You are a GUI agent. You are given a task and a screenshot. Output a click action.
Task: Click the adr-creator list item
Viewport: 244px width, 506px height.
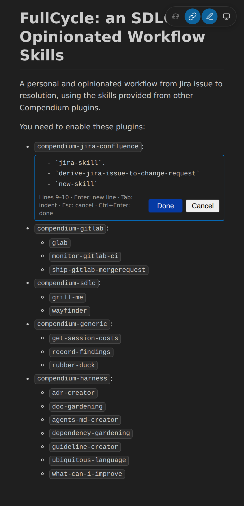pyautogui.click(x=73, y=393)
